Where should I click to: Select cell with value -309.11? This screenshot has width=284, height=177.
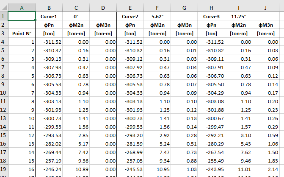pos(211,59)
